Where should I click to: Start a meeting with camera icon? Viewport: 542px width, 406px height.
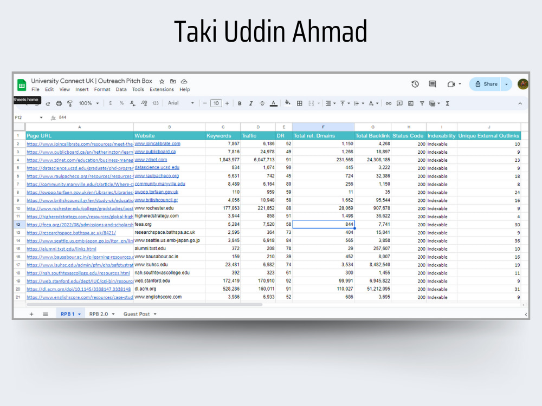(x=451, y=84)
